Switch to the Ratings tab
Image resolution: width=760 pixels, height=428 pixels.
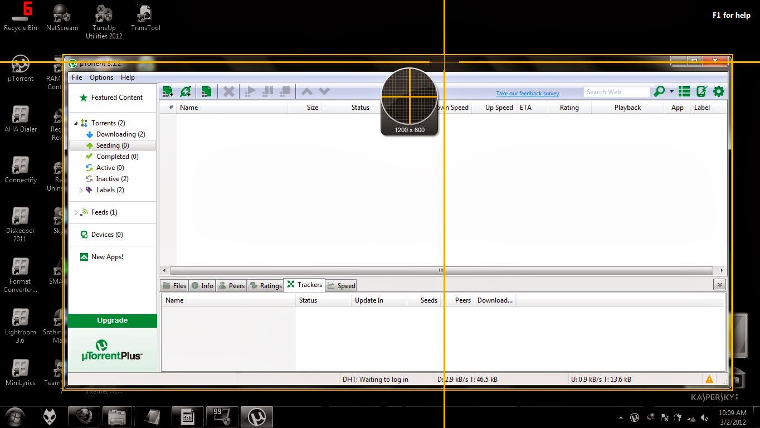(x=266, y=285)
